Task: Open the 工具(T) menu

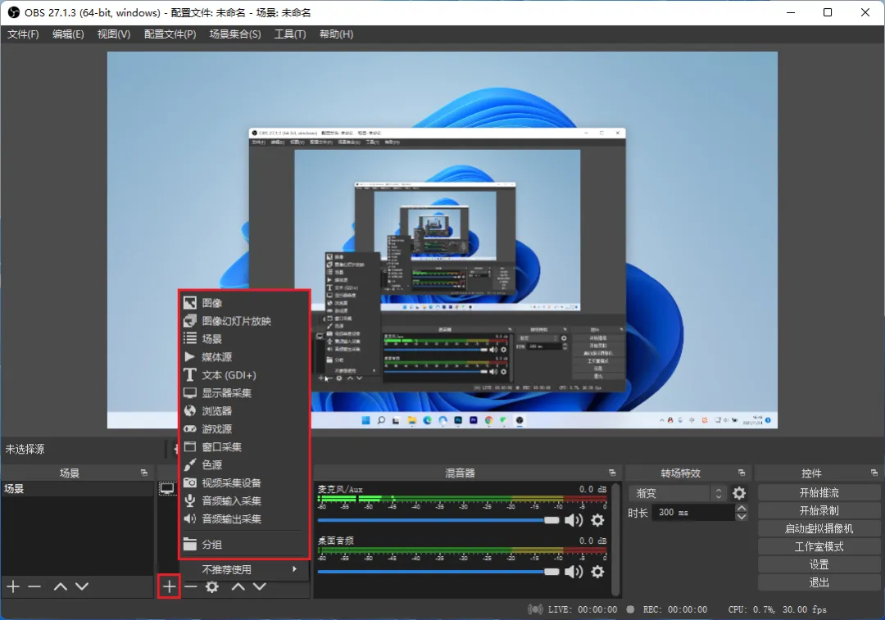Action: pos(290,34)
